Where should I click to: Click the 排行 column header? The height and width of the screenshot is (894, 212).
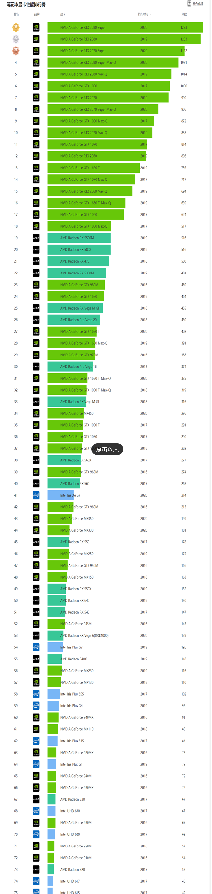point(16,14)
